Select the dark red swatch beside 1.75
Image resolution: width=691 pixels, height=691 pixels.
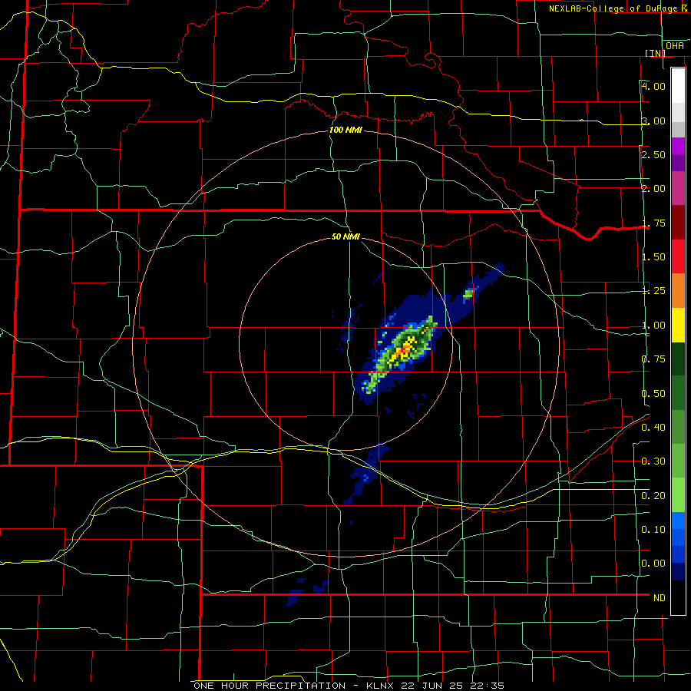[x=678, y=223]
